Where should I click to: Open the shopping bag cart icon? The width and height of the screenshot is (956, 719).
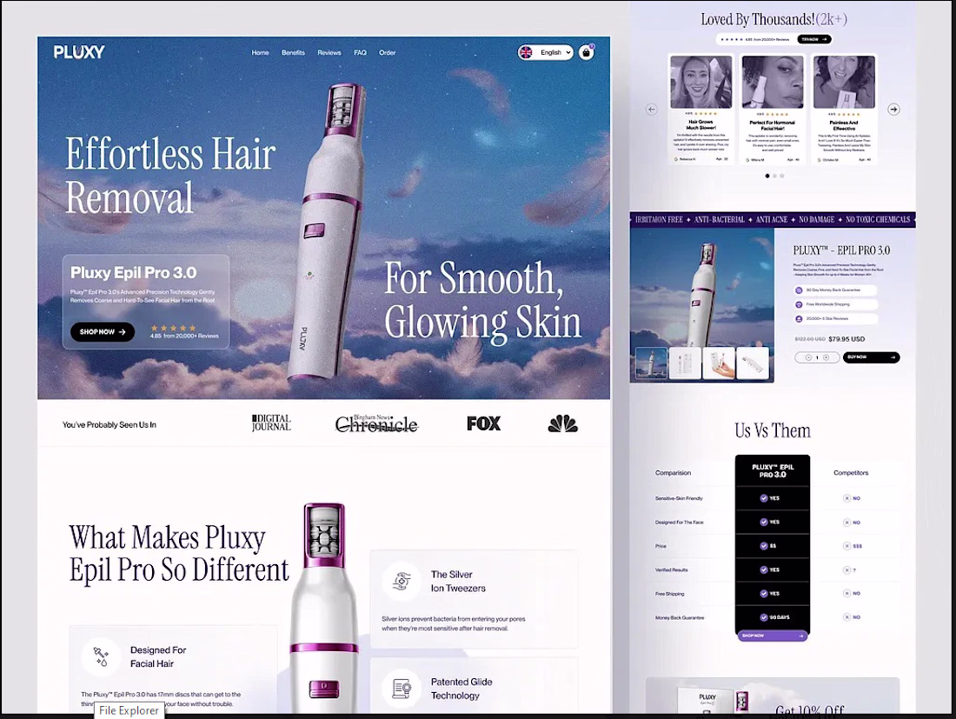click(x=586, y=52)
